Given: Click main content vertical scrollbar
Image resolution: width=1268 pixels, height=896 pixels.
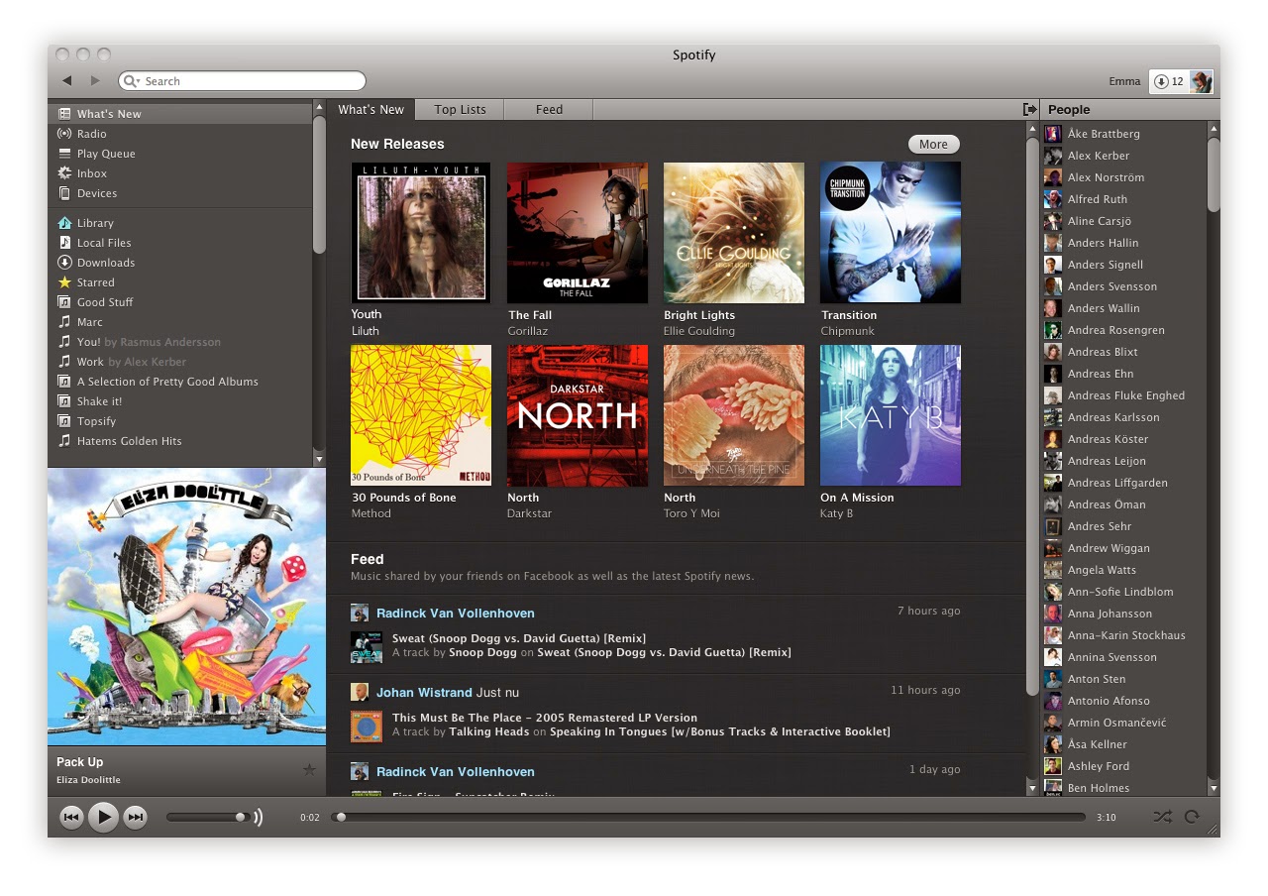Looking at the screenshot, I should [x=1032, y=416].
